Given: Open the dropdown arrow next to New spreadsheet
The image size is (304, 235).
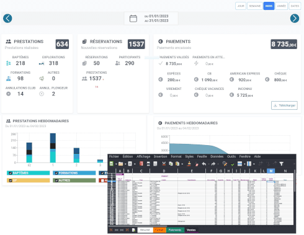Looking at the screenshot, I should (x=116, y=164).
